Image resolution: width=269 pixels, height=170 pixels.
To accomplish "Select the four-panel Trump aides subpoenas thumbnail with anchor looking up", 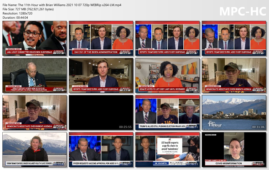I will 167,38.
